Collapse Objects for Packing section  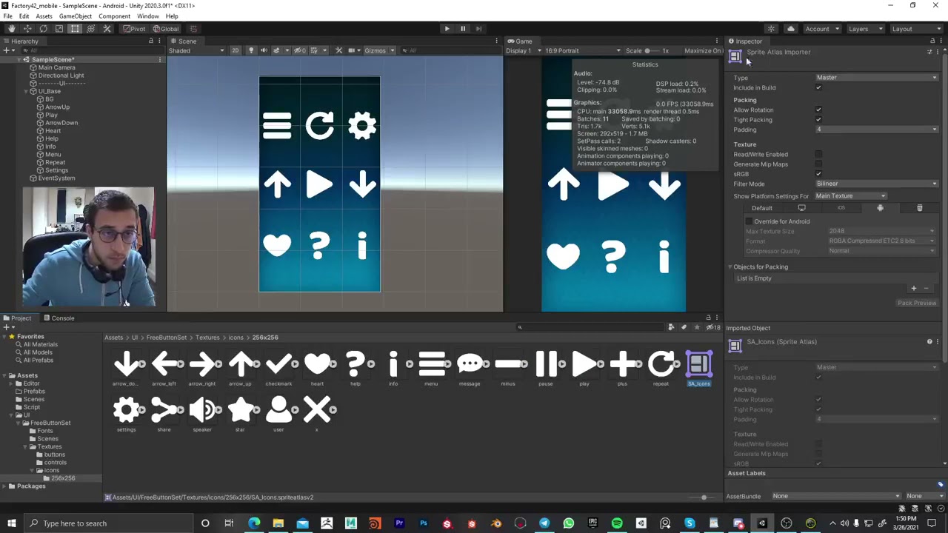[x=730, y=266]
